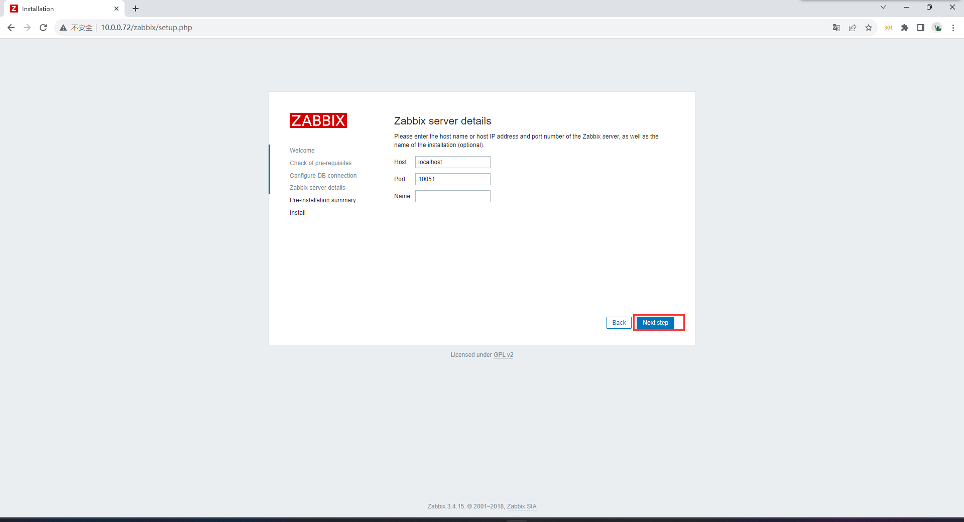Viewport: 964px width, 522px height.
Task: Click the Name label
Action: [402, 196]
